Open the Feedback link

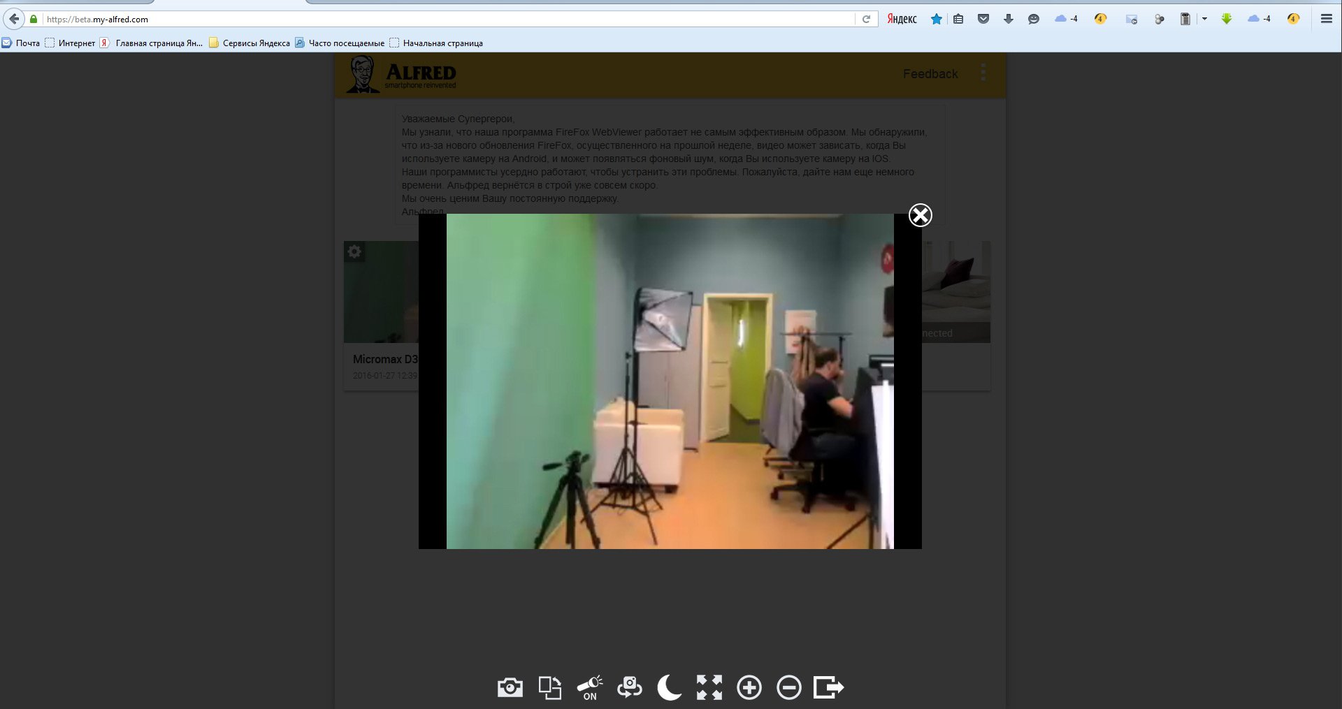click(x=930, y=74)
